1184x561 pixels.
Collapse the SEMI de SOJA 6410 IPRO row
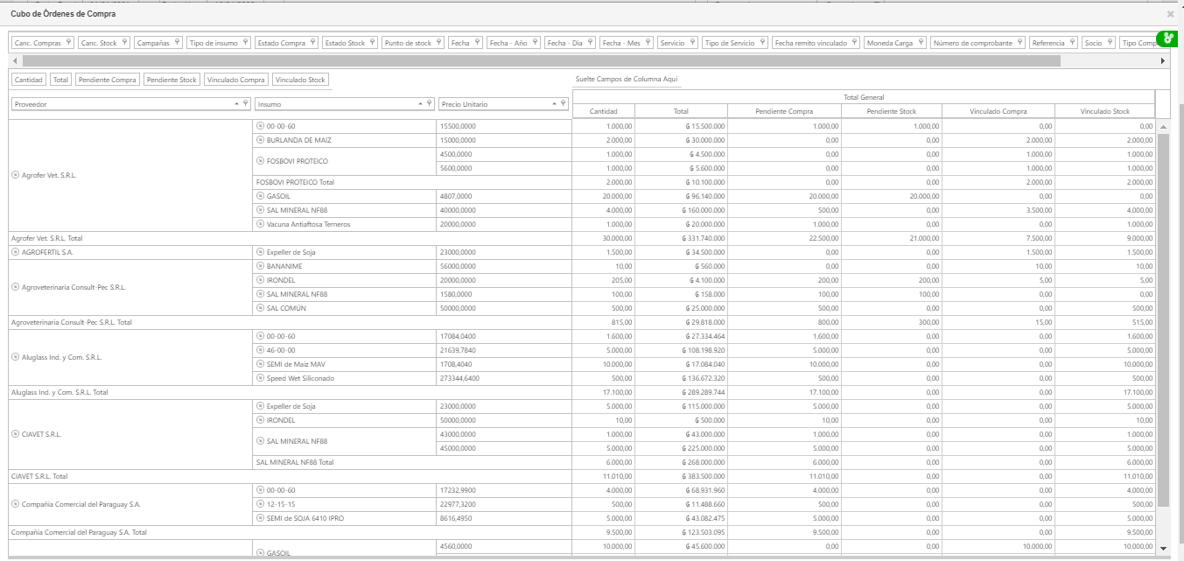tap(260, 518)
